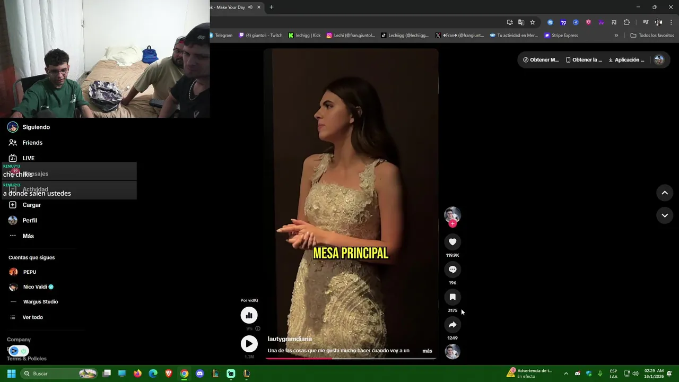The height and width of the screenshot is (382, 679).
Task: Open Todos los favoritos folder
Action: [652, 36]
